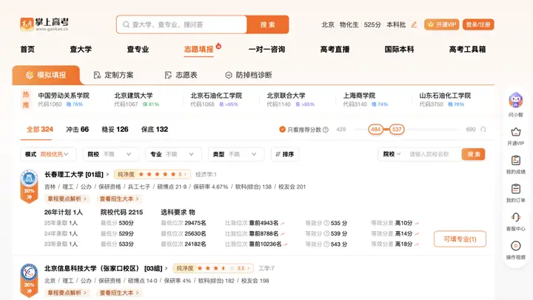Click help icon beside 等效分 535 分
Viewport: 533px width, 300px height.
pos(326,223)
